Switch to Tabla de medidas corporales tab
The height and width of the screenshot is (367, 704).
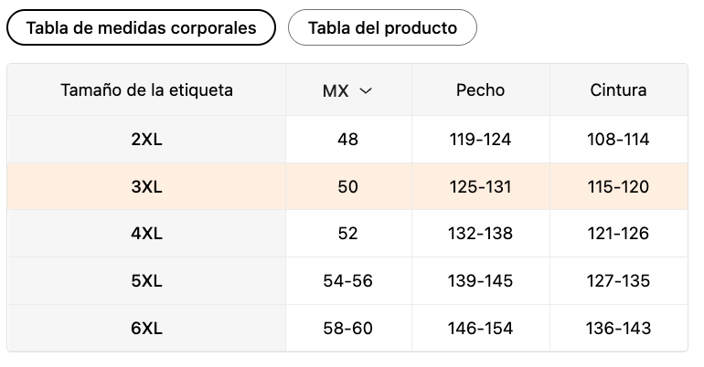(141, 27)
